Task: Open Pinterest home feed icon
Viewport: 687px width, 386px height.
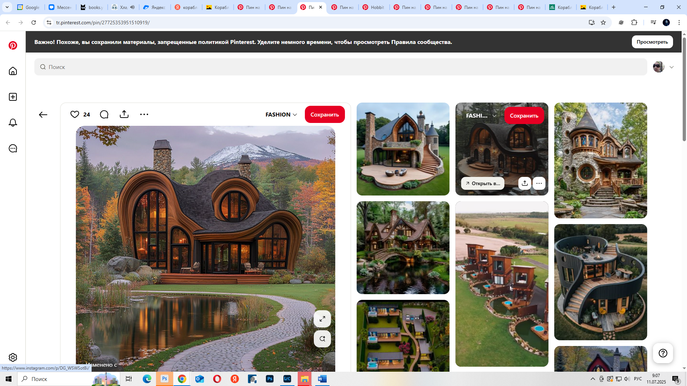Action: click(x=13, y=71)
